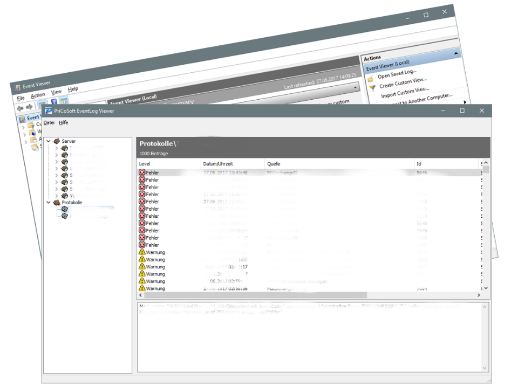Click up arrow of event list vertical scrollbar

coord(486,162)
